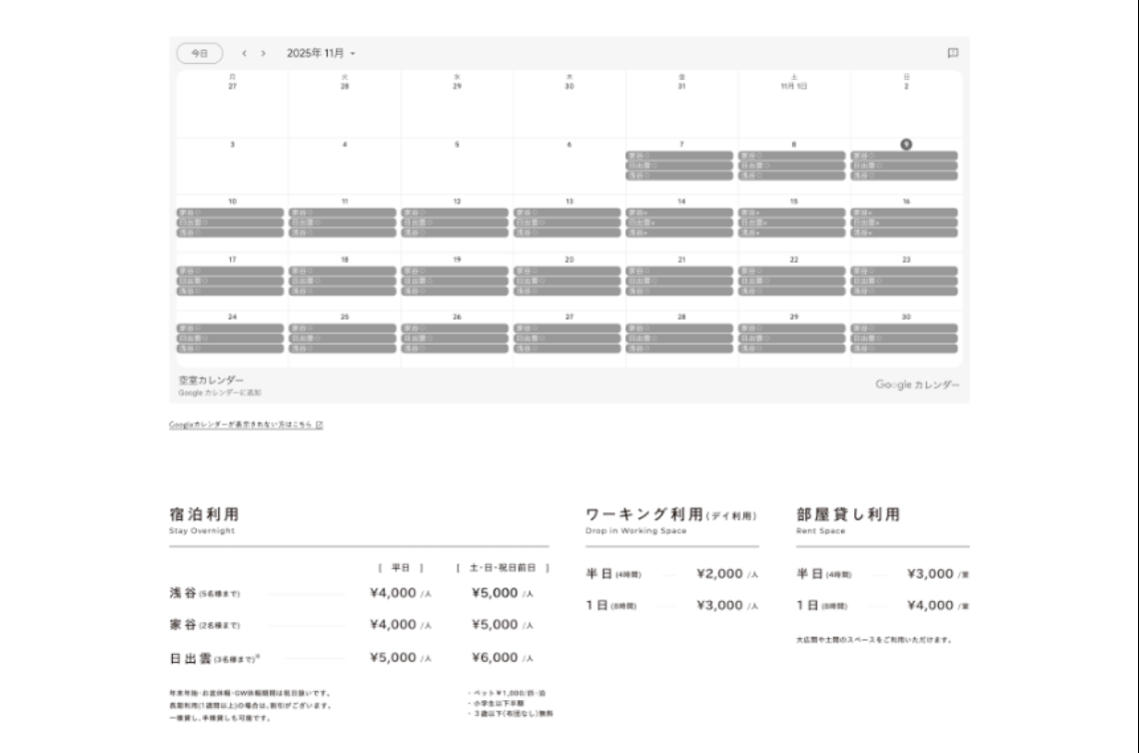
Task: Select the 日出雲 event on November 17
Action: point(232,281)
